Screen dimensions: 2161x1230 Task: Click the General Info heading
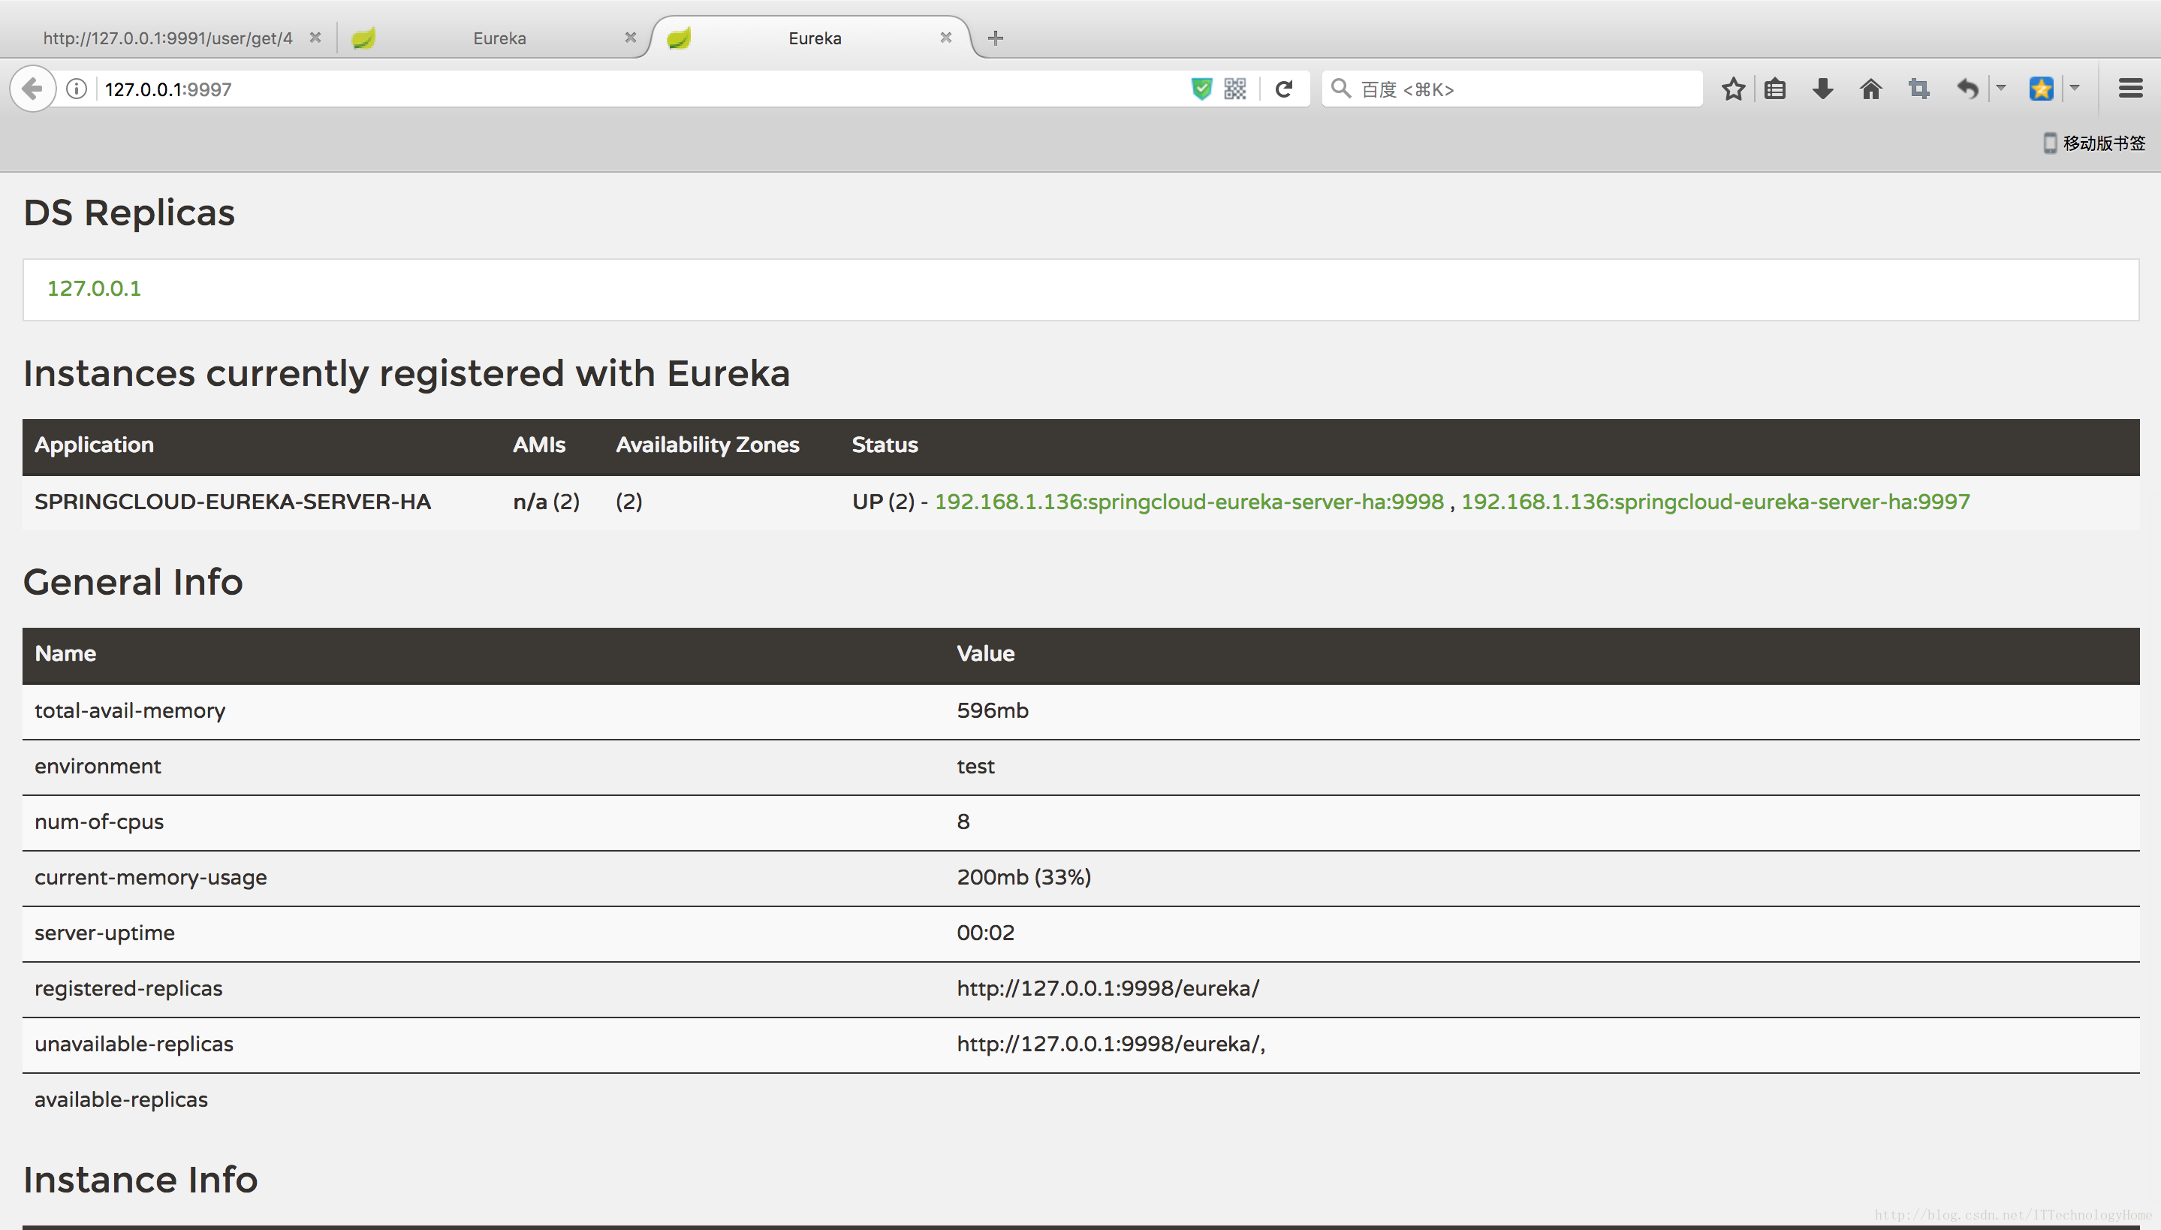(133, 582)
